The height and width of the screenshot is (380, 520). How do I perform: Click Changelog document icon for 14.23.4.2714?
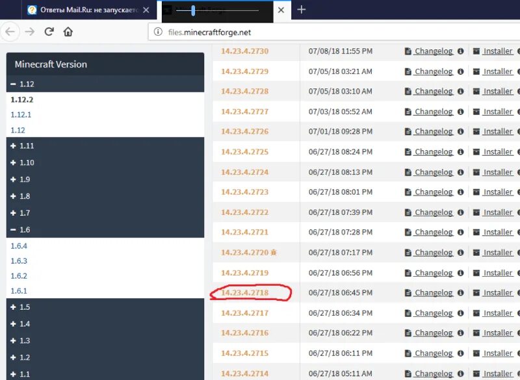click(x=408, y=374)
